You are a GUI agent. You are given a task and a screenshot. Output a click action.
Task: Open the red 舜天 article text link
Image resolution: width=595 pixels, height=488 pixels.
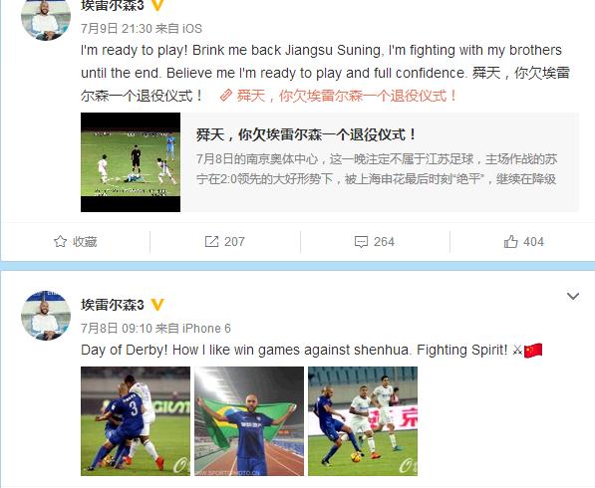pos(347,96)
